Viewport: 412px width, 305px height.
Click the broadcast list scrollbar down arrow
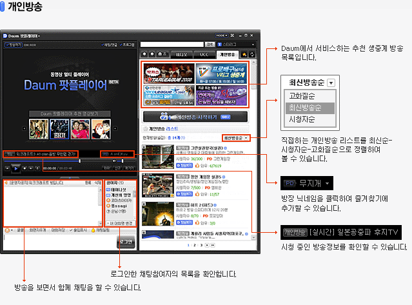tap(253, 237)
